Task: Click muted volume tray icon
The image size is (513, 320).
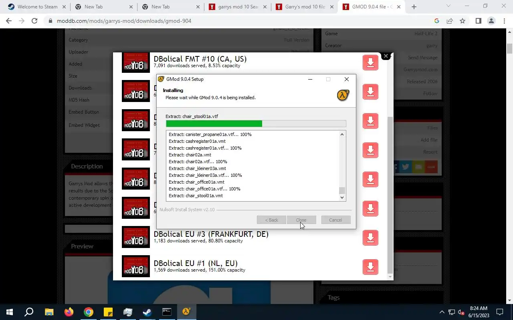Action: 461,312
